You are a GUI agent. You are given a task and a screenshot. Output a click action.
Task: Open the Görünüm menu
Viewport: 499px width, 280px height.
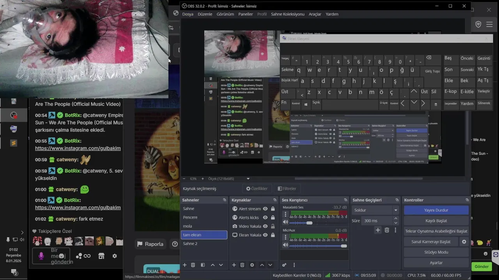tap(225, 14)
